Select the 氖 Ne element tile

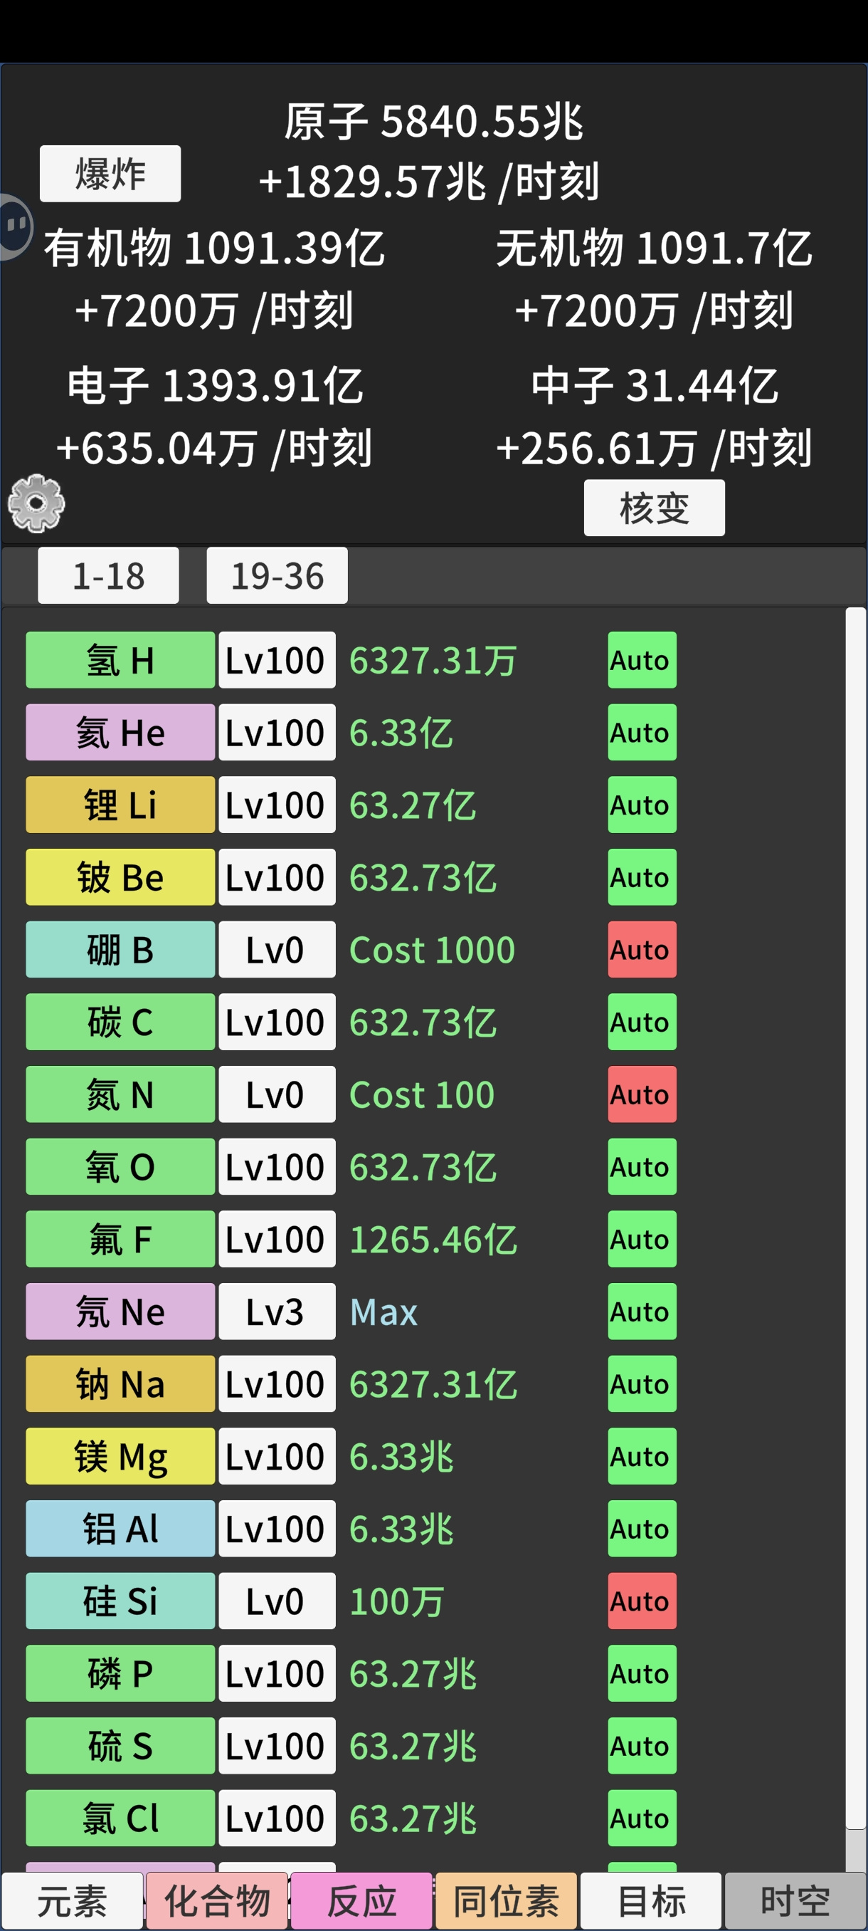coord(120,1312)
